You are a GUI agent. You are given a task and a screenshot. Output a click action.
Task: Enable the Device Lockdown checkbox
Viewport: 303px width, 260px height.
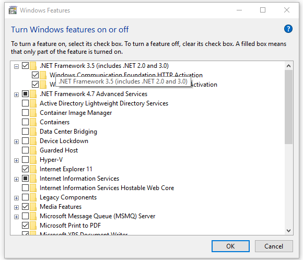(25, 141)
